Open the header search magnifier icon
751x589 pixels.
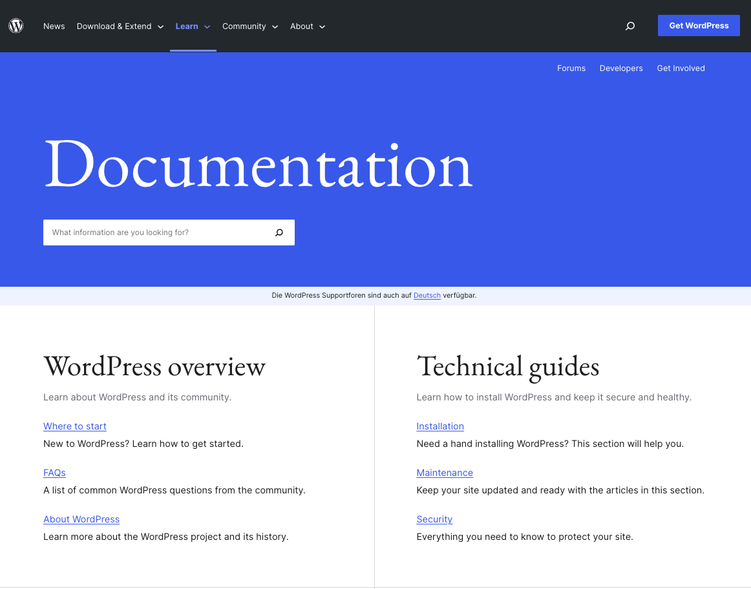tap(630, 26)
